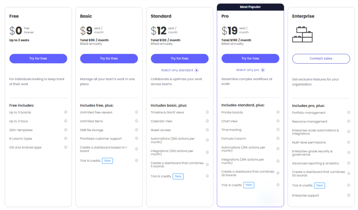View details for "Multi-level permissions"
This screenshot has height=210, width=358.
(x=349, y=143)
